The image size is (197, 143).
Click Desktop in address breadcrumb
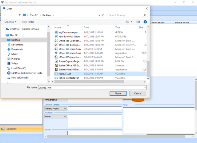point(46,15)
